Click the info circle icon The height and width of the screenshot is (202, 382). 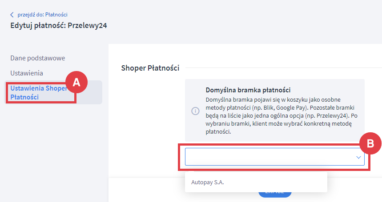pos(195,111)
